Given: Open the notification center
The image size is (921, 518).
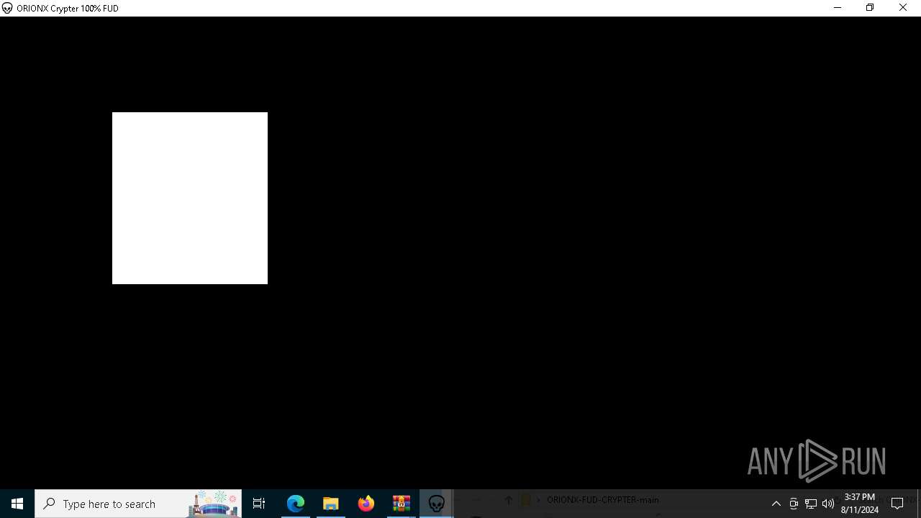Looking at the screenshot, I should tap(897, 504).
